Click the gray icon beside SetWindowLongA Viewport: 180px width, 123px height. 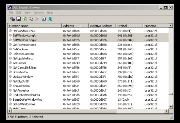click(x=10, y=35)
